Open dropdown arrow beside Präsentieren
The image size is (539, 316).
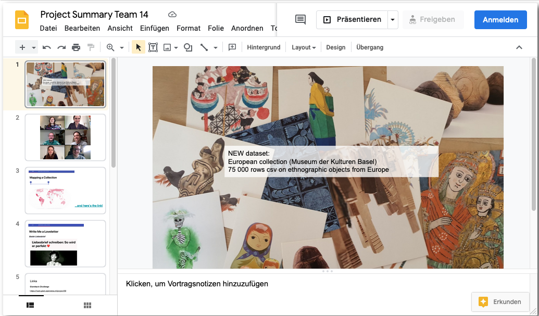393,20
